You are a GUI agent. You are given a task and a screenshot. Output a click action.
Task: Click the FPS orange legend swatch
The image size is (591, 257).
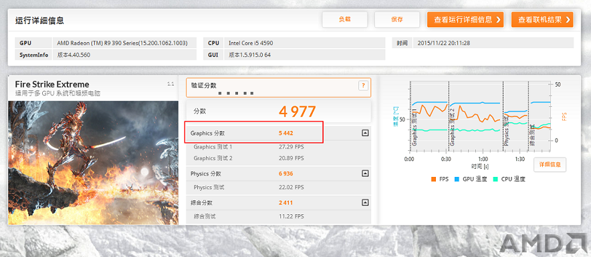tap(433, 179)
